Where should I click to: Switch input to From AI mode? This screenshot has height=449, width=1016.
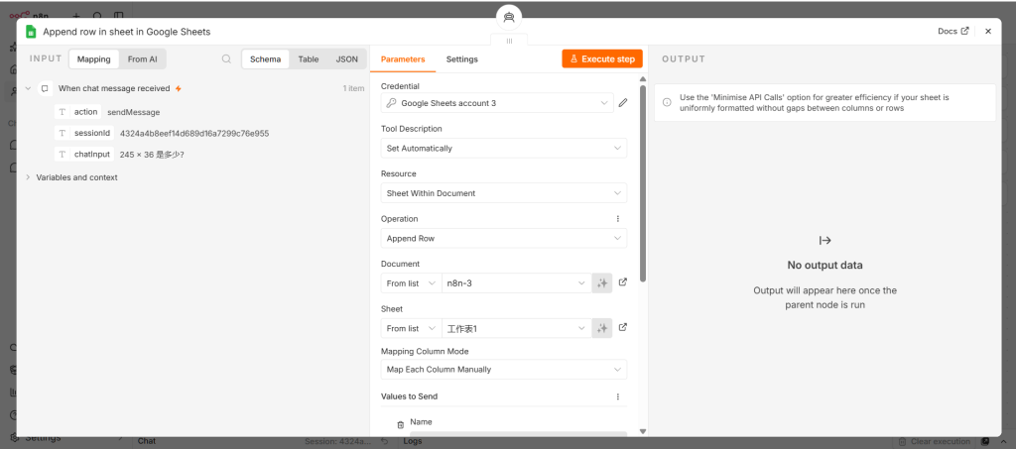143,58
